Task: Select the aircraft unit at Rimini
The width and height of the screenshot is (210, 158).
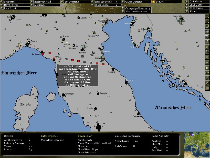Action: coord(101,58)
